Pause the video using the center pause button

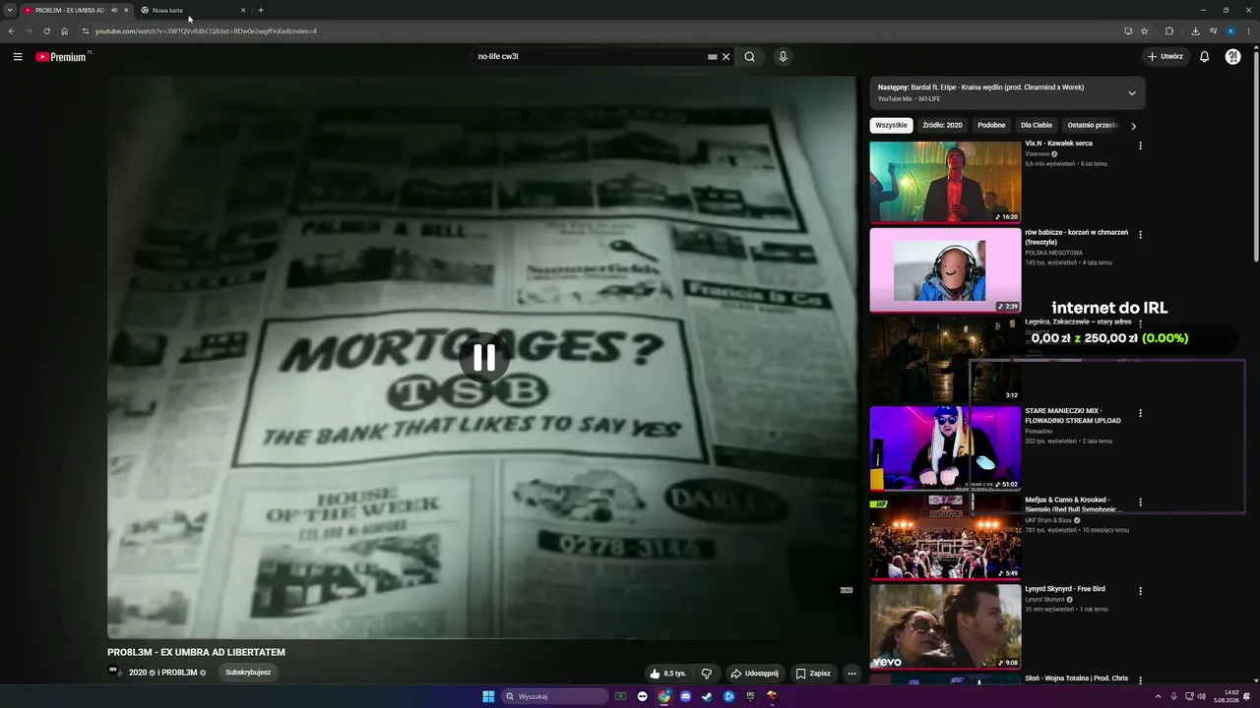click(483, 358)
